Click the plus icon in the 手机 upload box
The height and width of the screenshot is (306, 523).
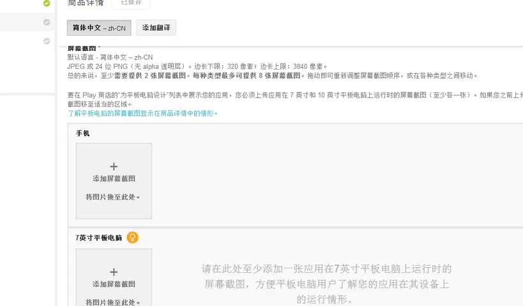click(114, 166)
